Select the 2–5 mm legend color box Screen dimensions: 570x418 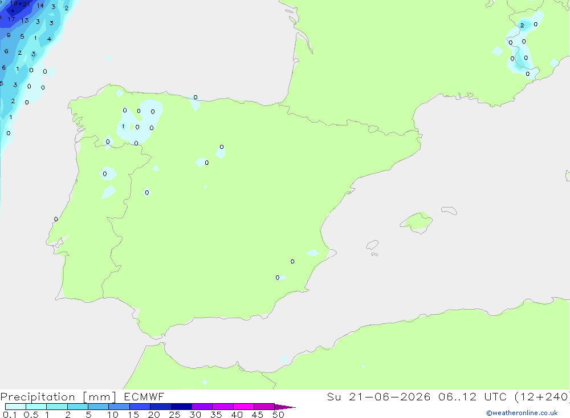click(78, 407)
